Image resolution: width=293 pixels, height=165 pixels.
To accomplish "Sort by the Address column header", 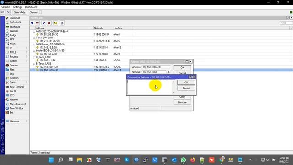I will coord(64,28).
